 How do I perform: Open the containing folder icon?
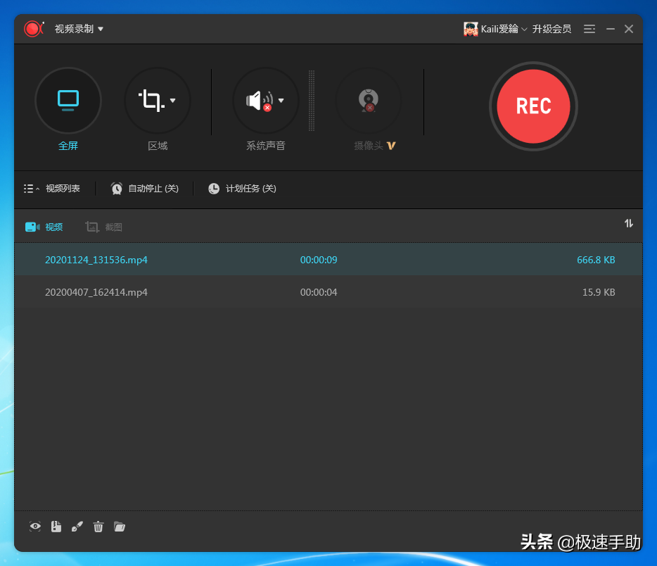click(120, 527)
